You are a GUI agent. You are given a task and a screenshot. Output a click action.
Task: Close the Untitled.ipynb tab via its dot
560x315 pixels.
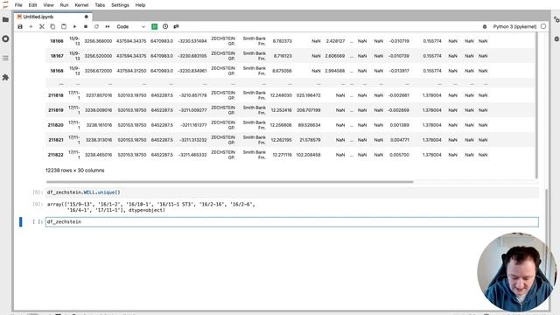[x=86, y=17]
